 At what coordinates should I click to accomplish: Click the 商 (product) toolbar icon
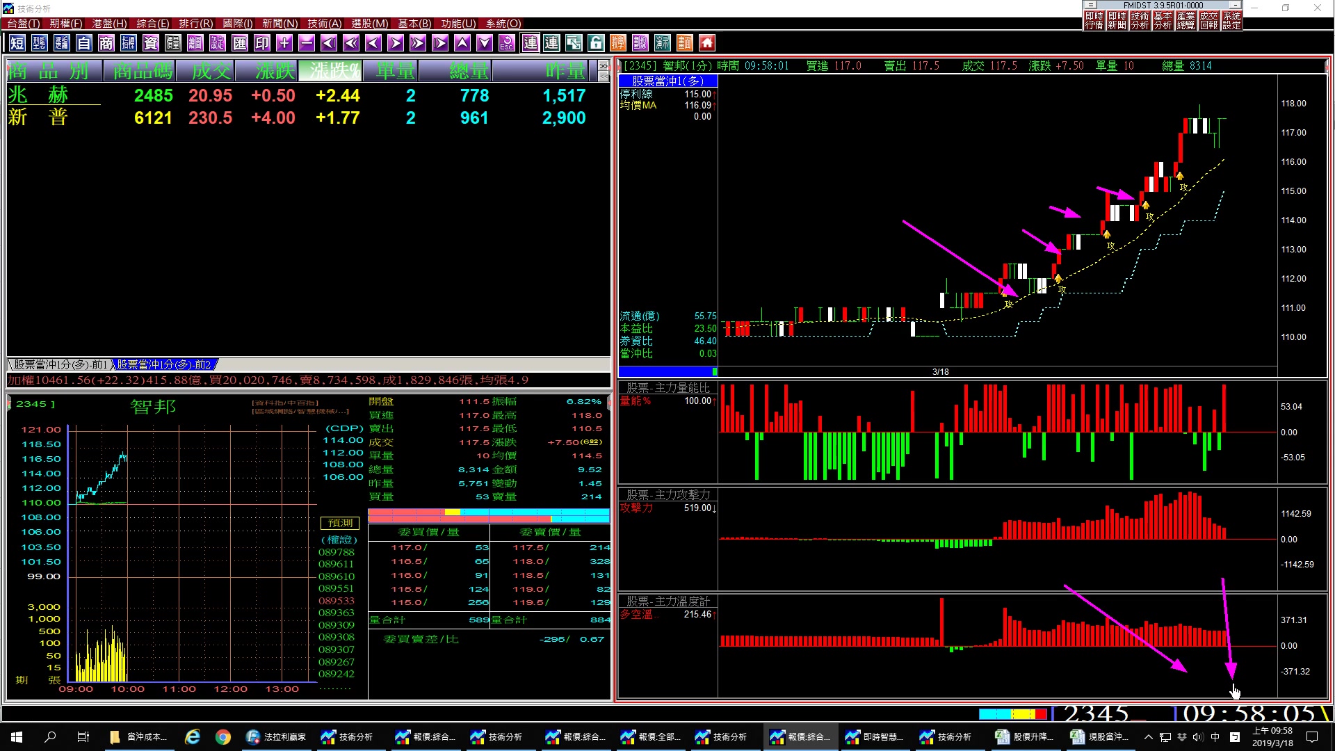pyautogui.click(x=106, y=43)
